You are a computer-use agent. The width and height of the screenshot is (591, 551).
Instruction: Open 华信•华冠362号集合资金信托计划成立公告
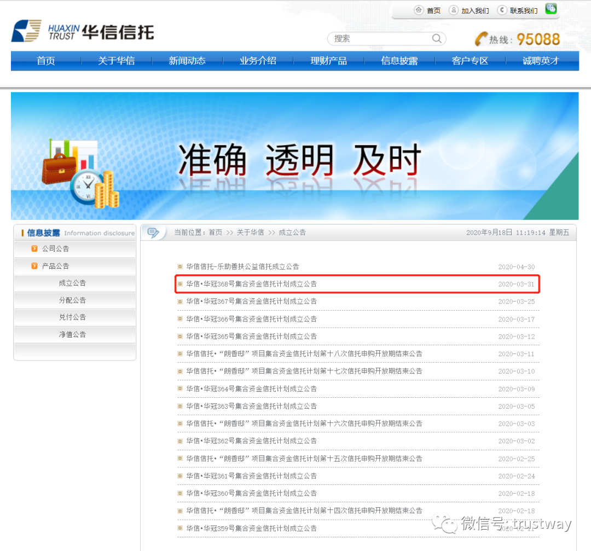pos(251,441)
